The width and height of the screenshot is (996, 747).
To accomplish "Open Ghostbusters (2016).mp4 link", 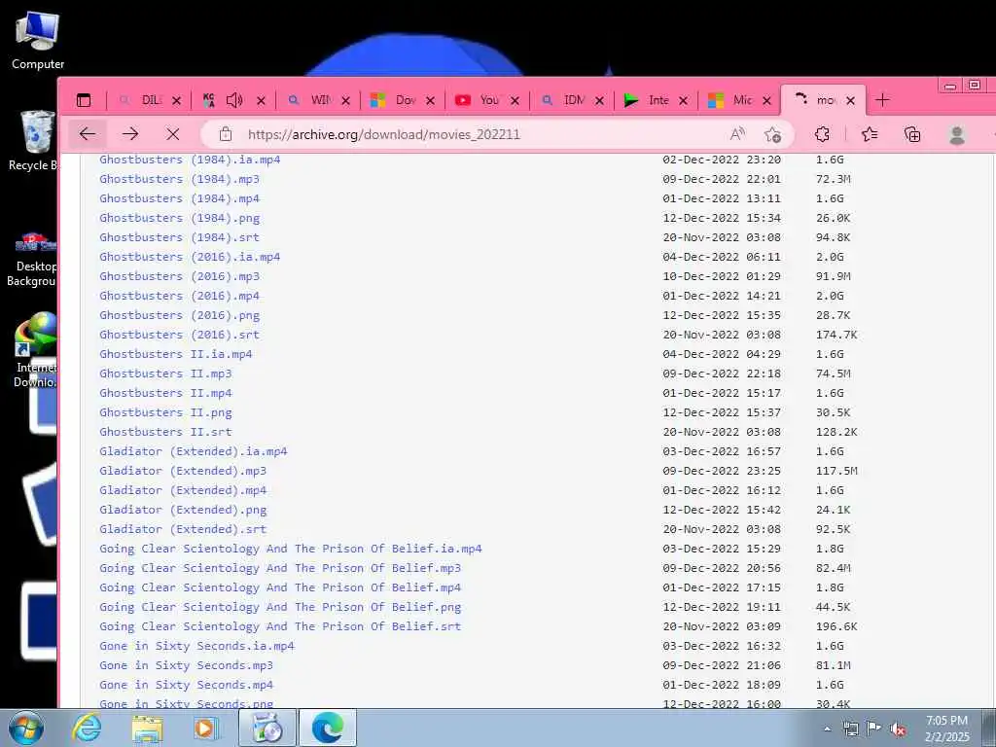I will click(x=179, y=296).
